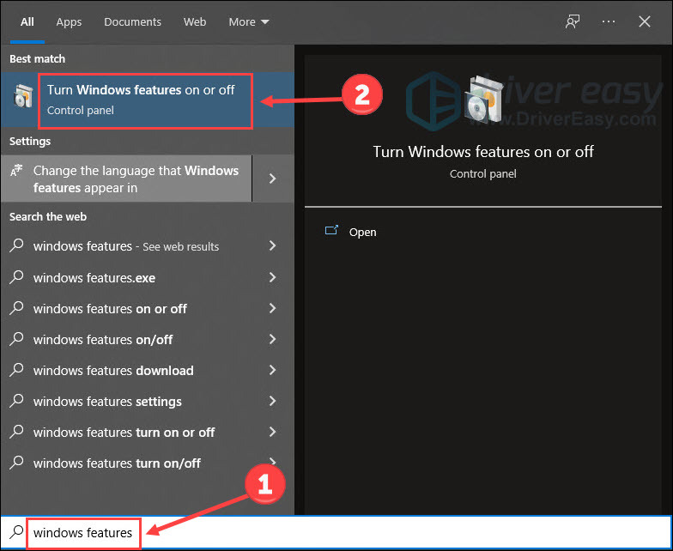Click the magnifier icon in the search box
This screenshot has height=551, width=673.
point(16,532)
